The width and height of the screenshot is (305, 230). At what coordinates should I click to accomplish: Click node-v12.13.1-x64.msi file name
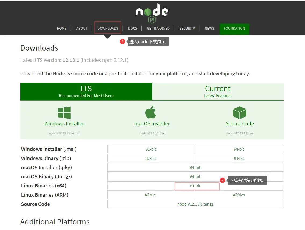(64, 133)
